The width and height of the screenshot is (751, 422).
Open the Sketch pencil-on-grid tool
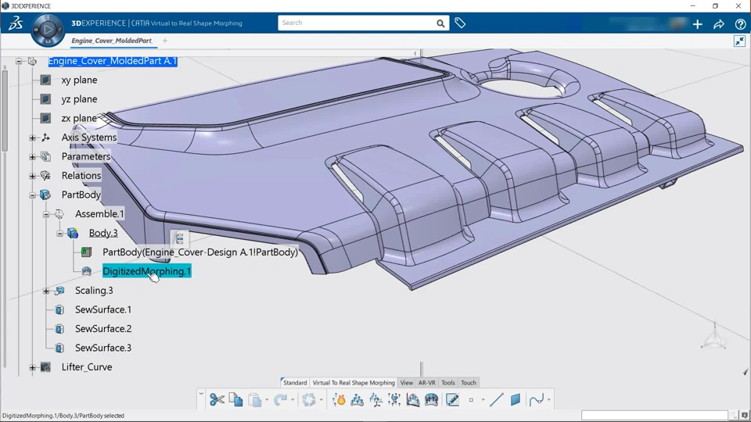(x=452, y=399)
